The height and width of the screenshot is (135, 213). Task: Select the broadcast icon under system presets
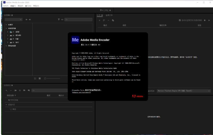click(11, 109)
